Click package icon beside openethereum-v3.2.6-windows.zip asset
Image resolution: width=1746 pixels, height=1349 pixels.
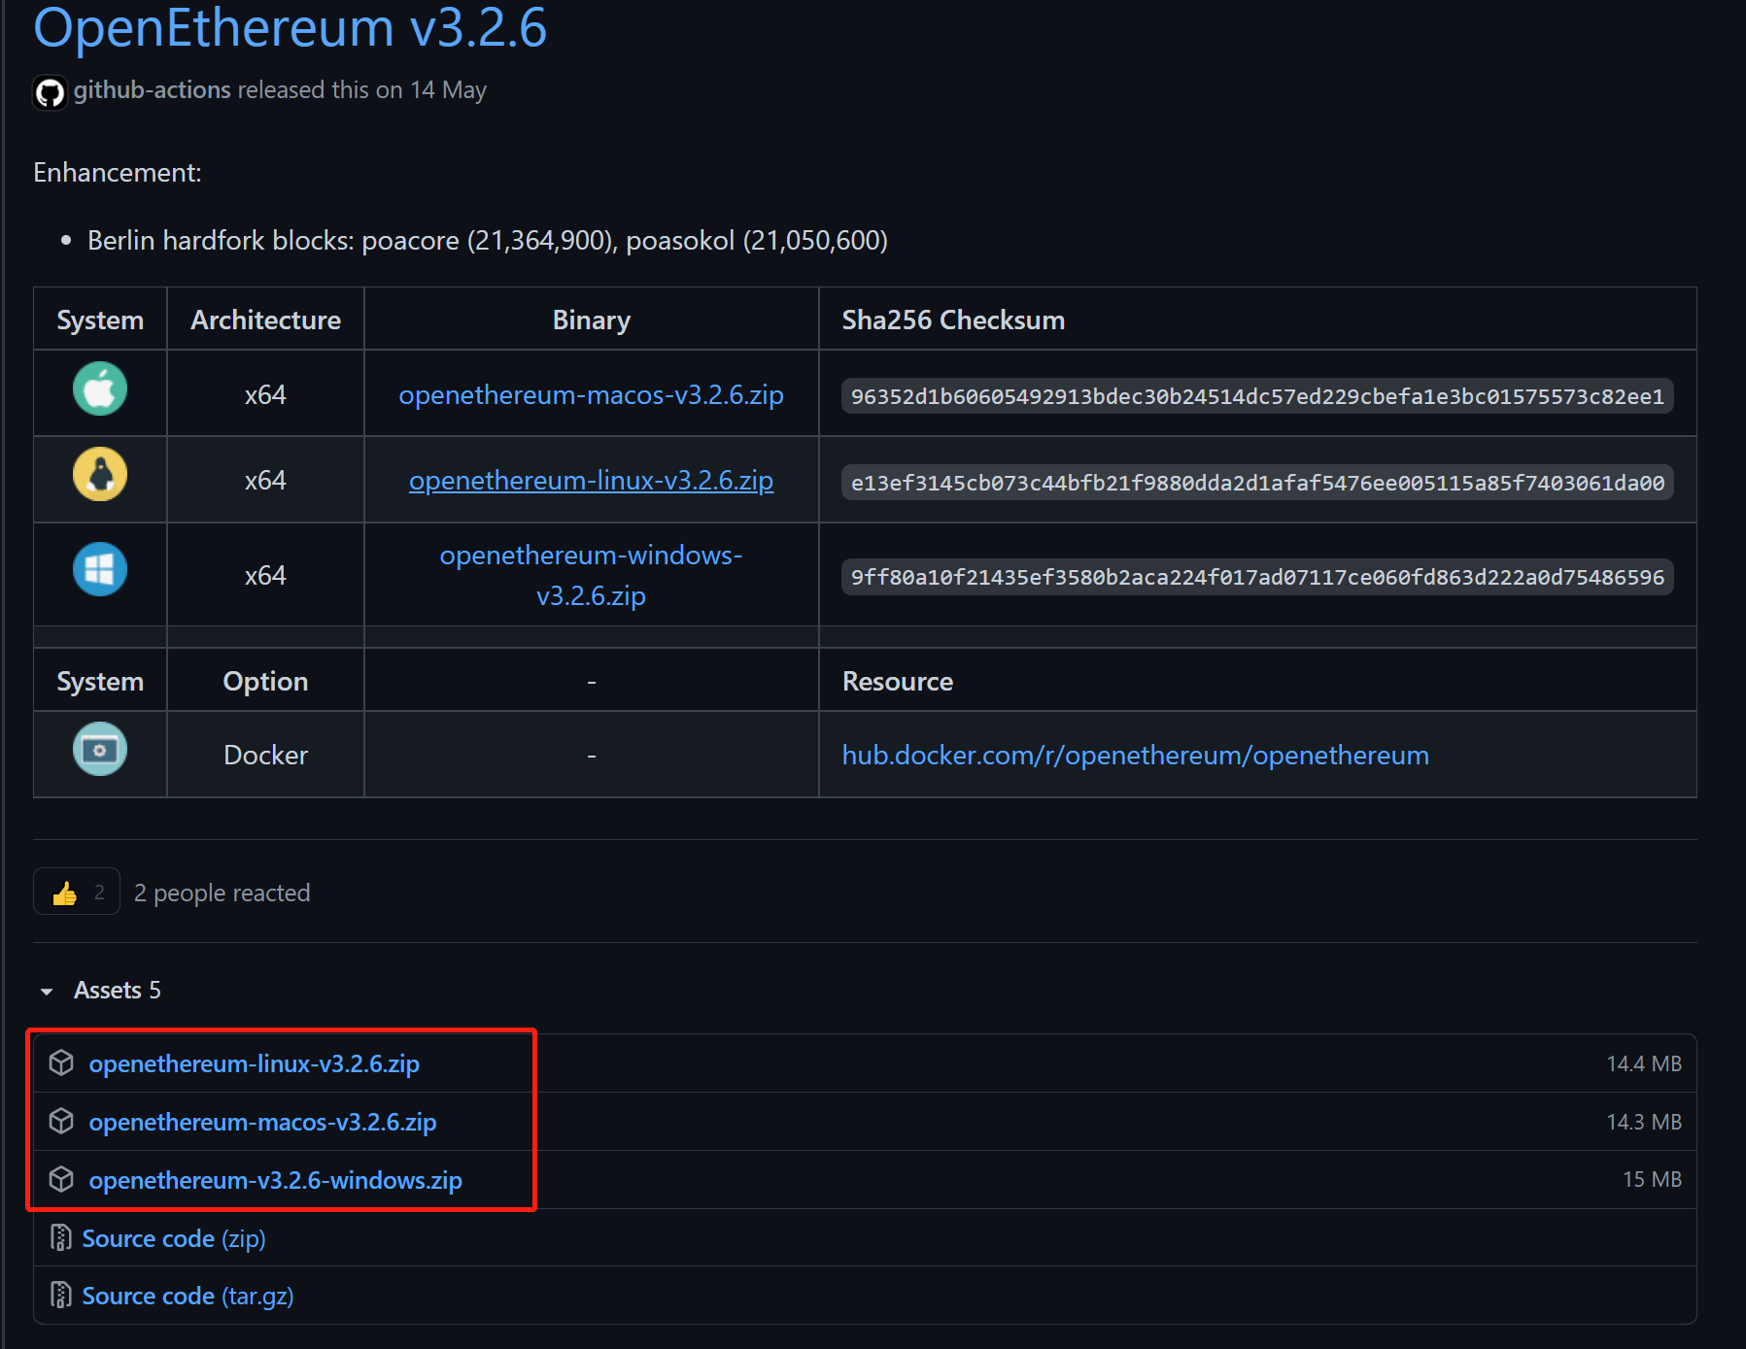(61, 1179)
